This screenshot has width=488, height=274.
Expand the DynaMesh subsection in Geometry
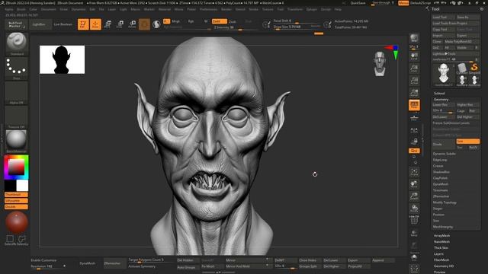point(441,184)
